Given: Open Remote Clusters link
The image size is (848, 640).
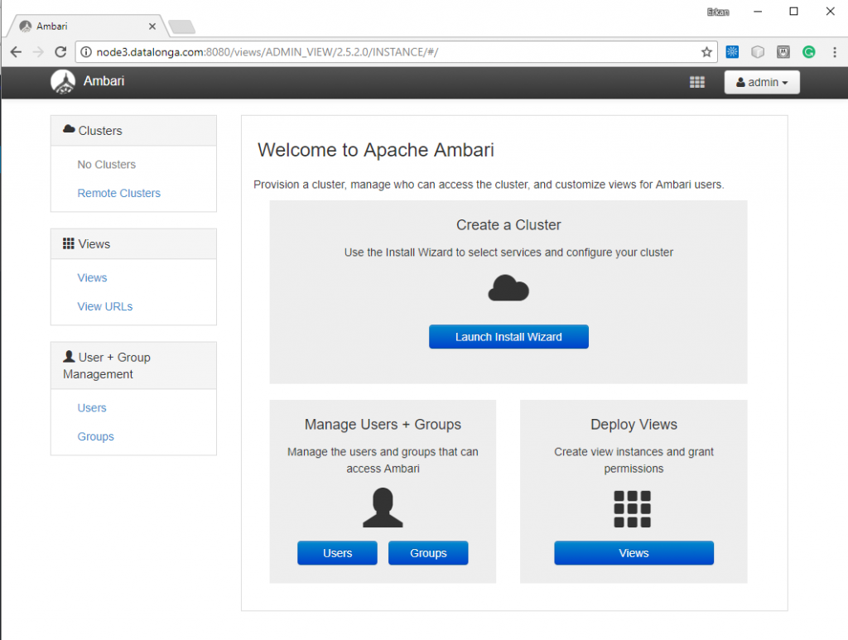Looking at the screenshot, I should click(x=119, y=193).
